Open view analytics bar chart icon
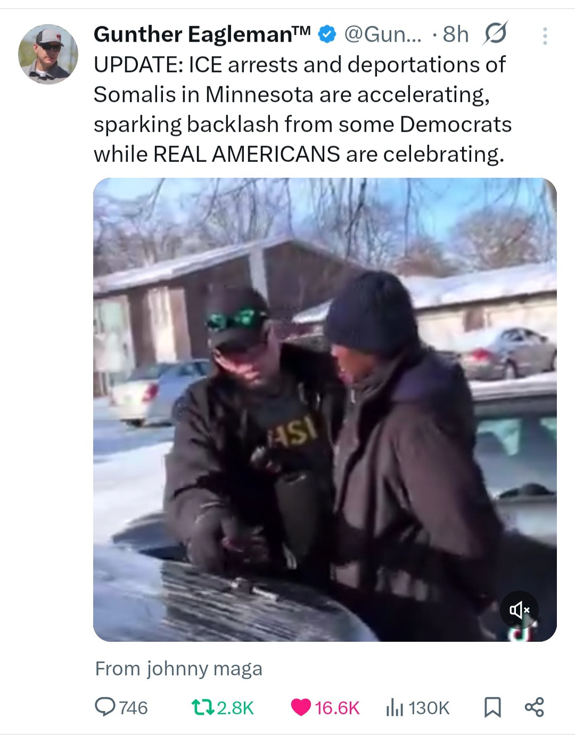The height and width of the screenshot is (735, 575). (x=394, y=707)
